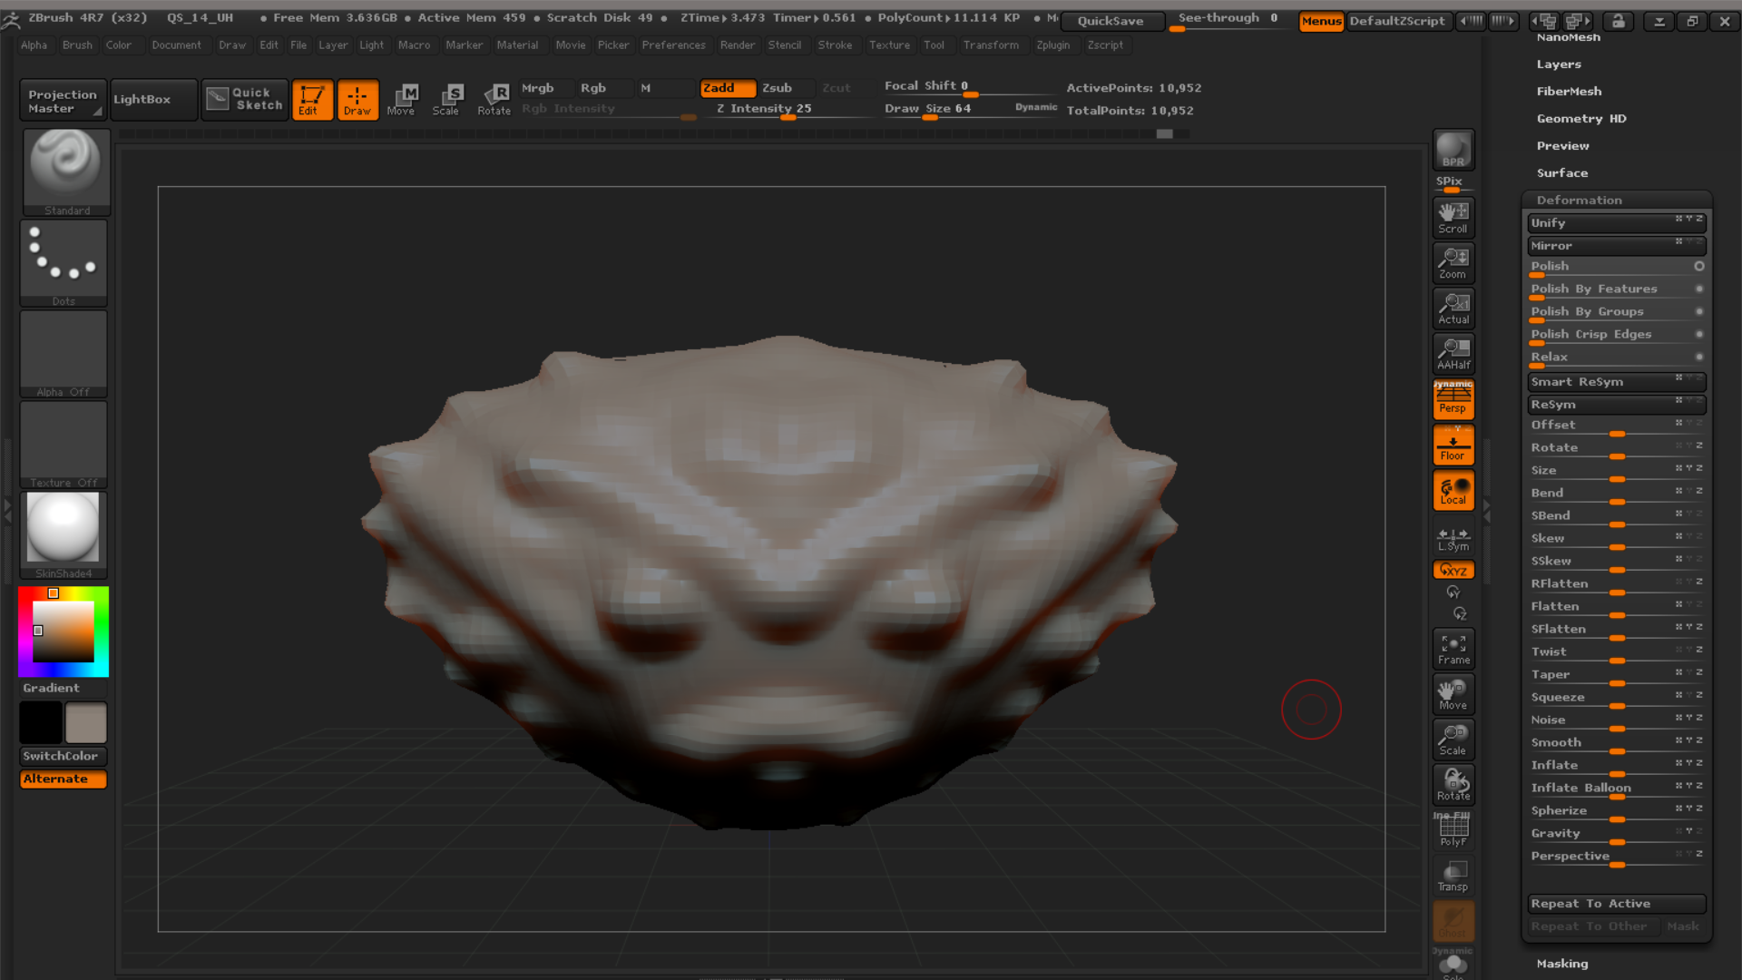Expand the Masking section

(x=1561, y=964)
